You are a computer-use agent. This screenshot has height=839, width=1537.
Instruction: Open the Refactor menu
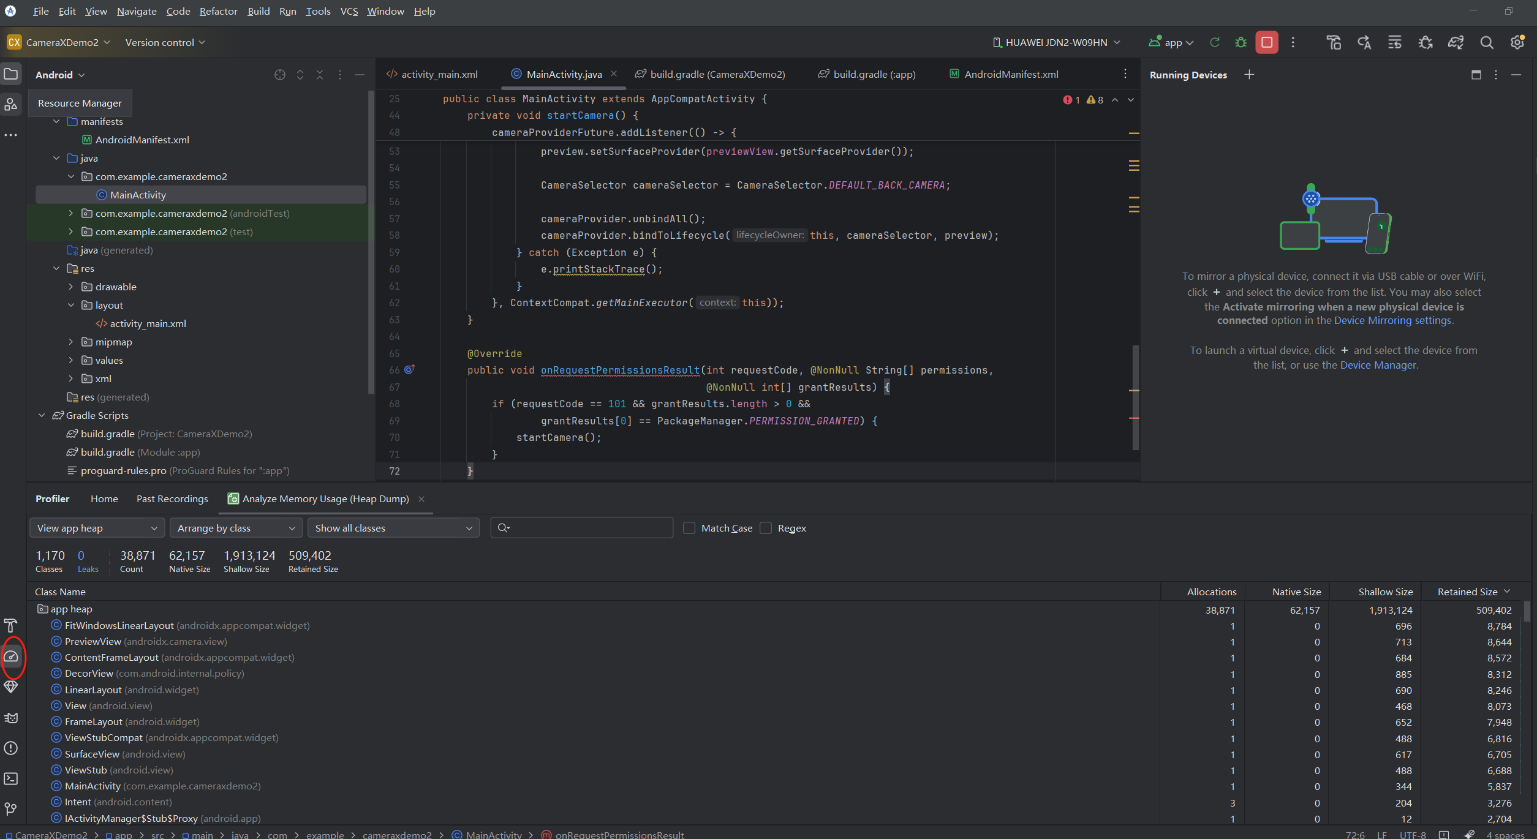(218, 11)
